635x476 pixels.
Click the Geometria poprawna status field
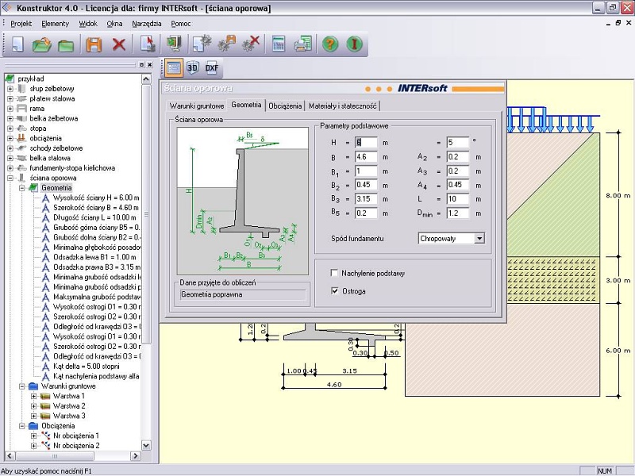(x=243, y=294)
